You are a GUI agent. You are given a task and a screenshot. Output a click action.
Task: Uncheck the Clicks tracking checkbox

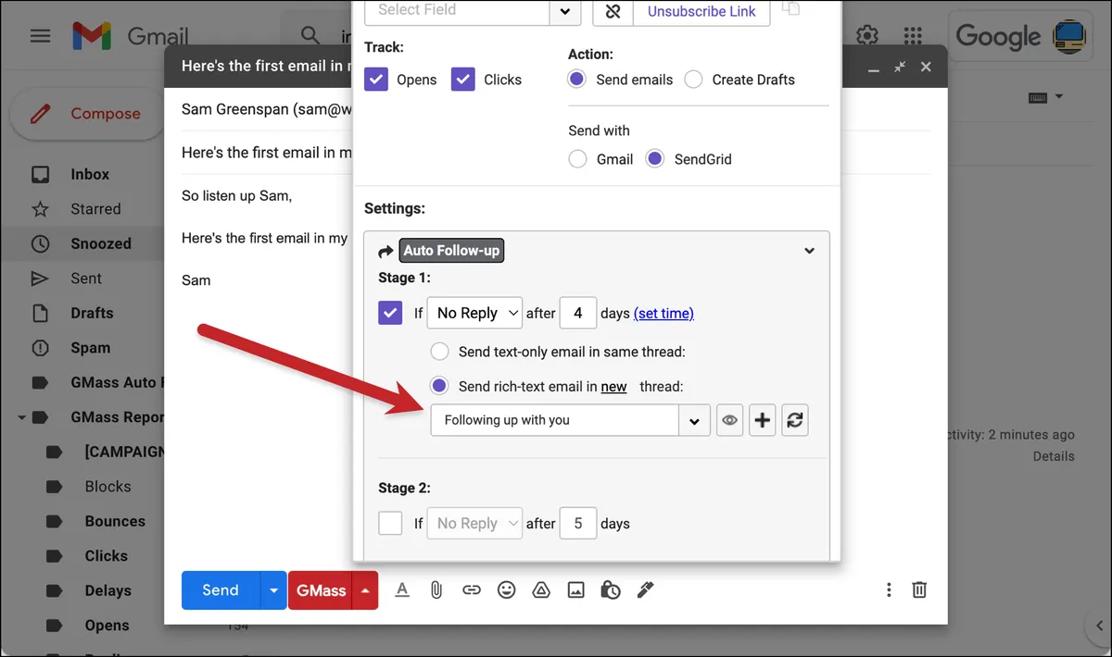(x=463, y=80)
